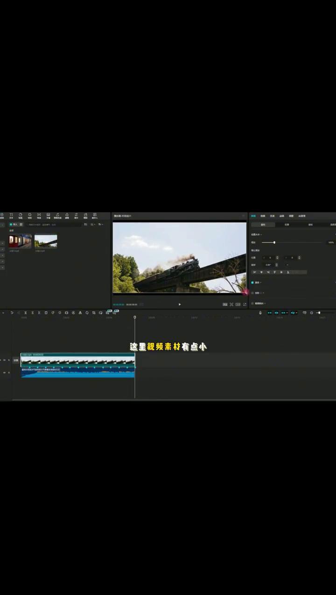Expand the 位置大小 section
The width and height of the screenshot is (336, 595).
257,234
